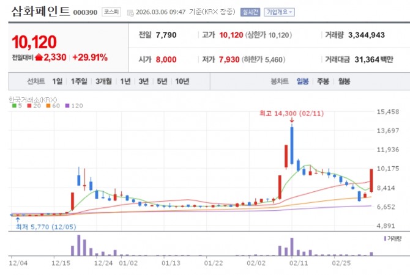Click the 실시간 badge button
Screen dimensions: 410x275
pyautogui.click(x=250, y=12)
